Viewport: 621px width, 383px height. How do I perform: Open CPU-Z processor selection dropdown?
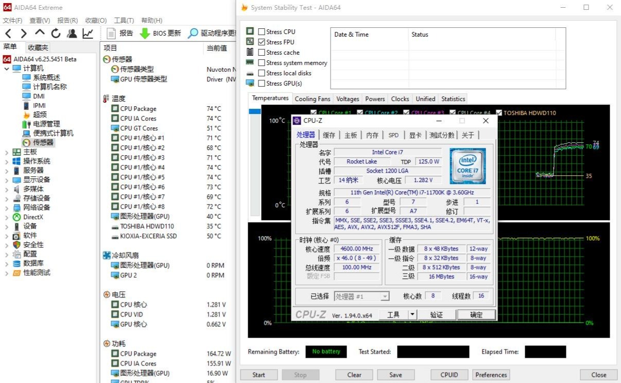tap(385, 296)
